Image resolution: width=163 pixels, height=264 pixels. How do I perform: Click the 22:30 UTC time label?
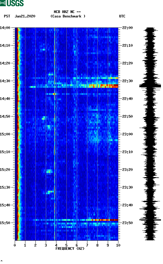[127, 81]
